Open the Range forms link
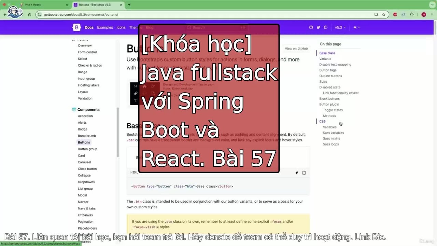The width and height of the screenshot is (437, 246). 83,72
